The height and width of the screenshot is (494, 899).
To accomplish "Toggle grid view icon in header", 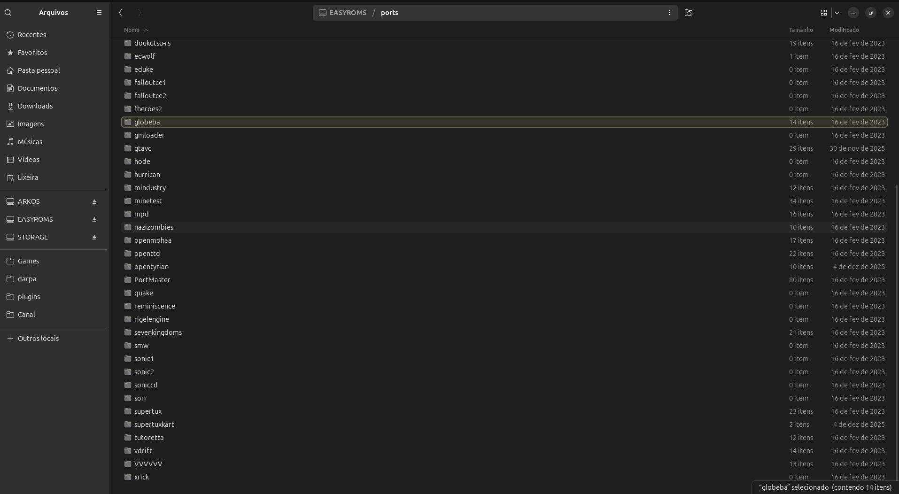I will [x=823, y=13].
